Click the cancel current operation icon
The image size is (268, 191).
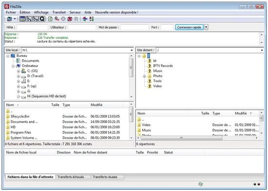click(x=63, y=19)
